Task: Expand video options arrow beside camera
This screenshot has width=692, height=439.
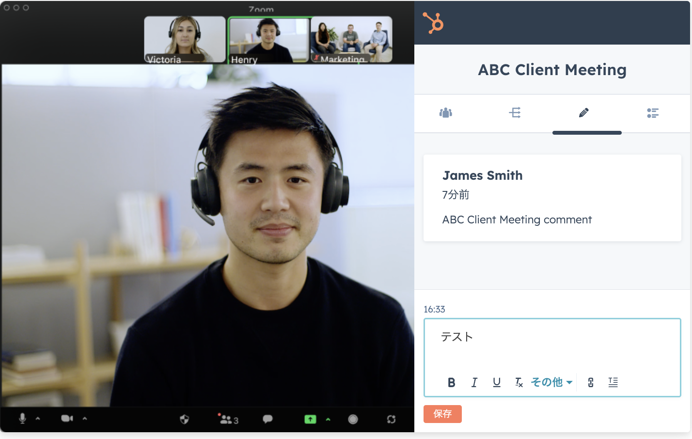Action: tap(85, 419)
